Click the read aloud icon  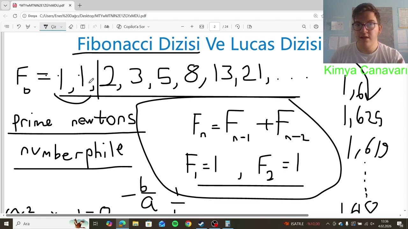[x=95, y=27]
